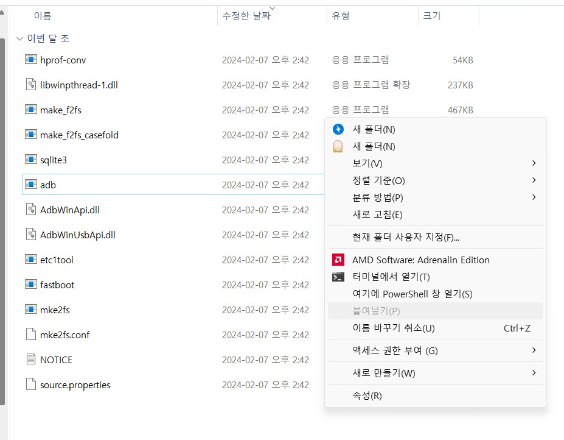The height and width of the screenshot is (440, 564).
Task: Click the sqlite3 application icon
Action: [31, 159]
